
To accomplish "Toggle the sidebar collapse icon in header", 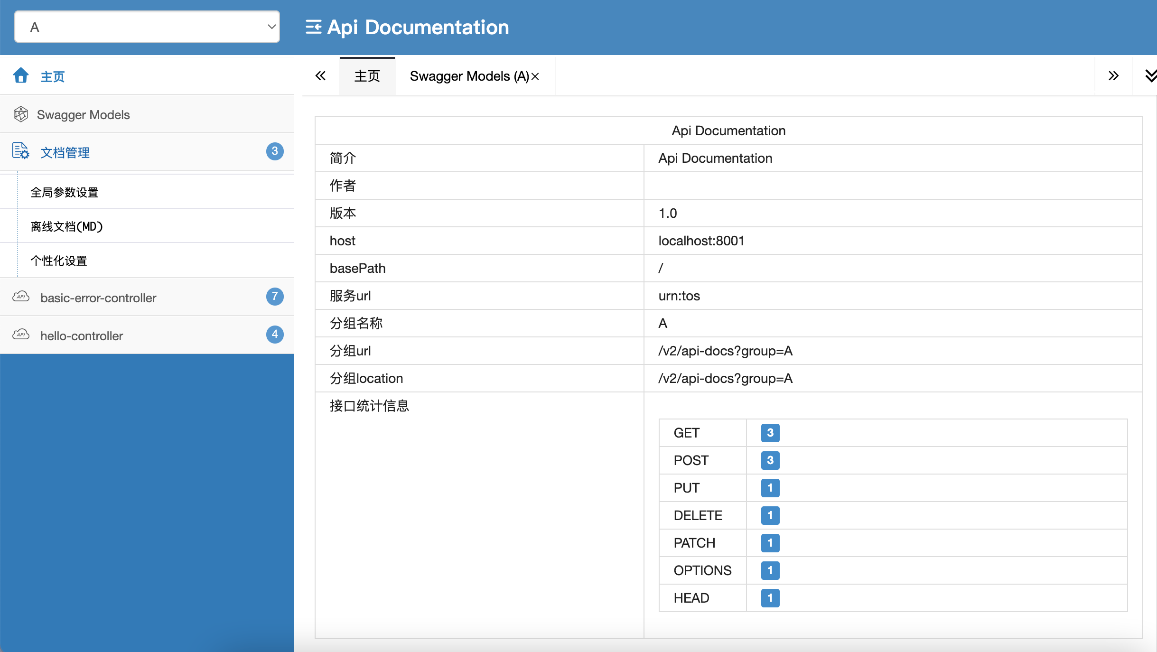I will [313, 27].
